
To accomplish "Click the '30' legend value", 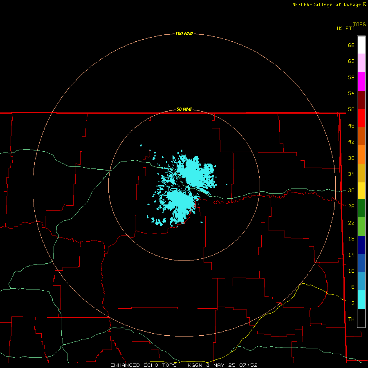I will tap(351, 190).
